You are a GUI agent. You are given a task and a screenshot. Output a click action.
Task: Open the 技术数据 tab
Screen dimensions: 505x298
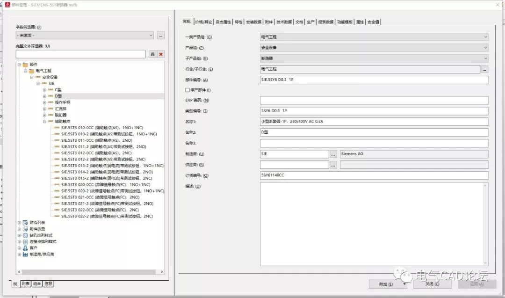pos(284,22)
